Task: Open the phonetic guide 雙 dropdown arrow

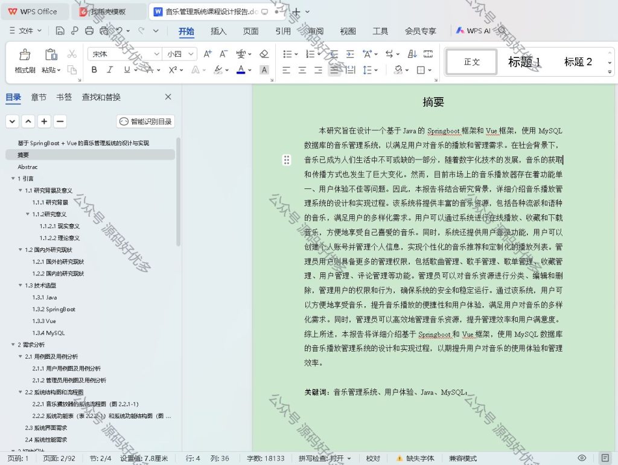Action: click(249, 54)
